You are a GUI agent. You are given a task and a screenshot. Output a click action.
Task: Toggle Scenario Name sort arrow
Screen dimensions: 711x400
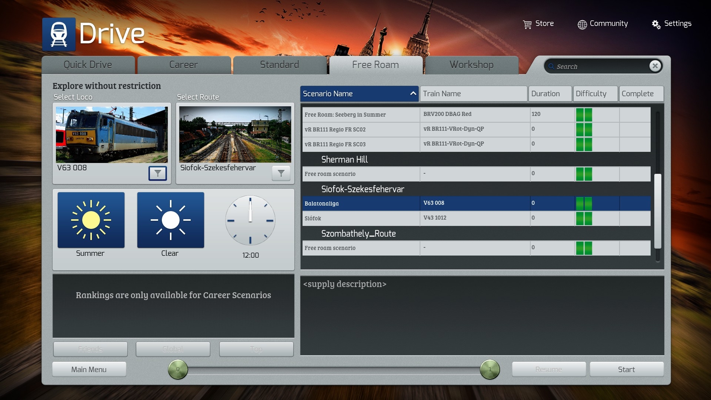pyautogui.click(x=413, y=94)
